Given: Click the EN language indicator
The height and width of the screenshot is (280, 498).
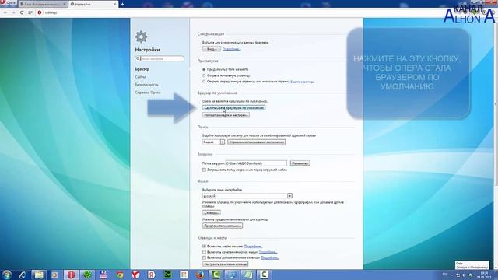Looking at the screenshot, I should click(x=444, y=275).
